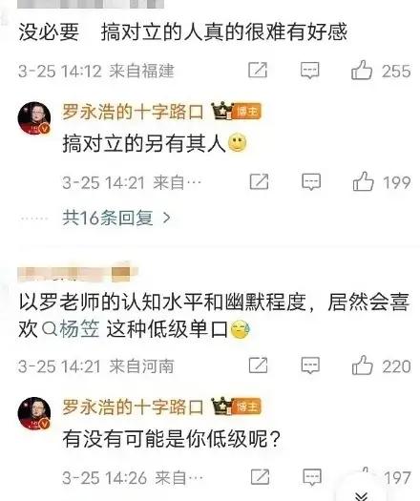Open comment icon on the Henan comment
Image resolution: width=420 pixels, height=501 pixels.
click(x=310, y=365)
